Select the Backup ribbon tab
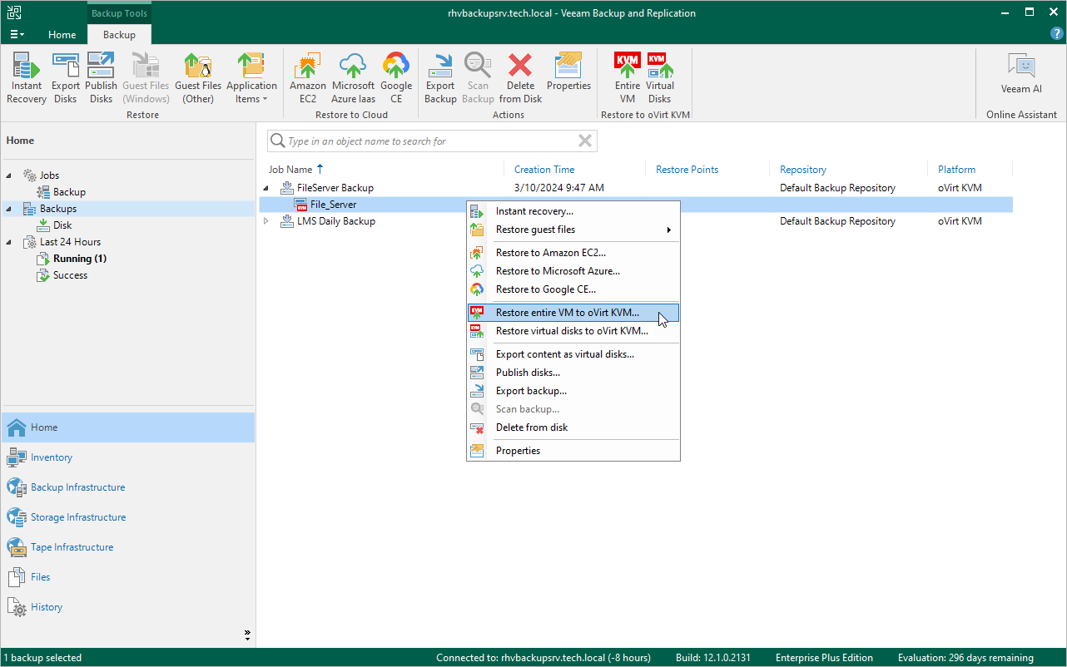Screen dimensions: 1067x667 119,35
